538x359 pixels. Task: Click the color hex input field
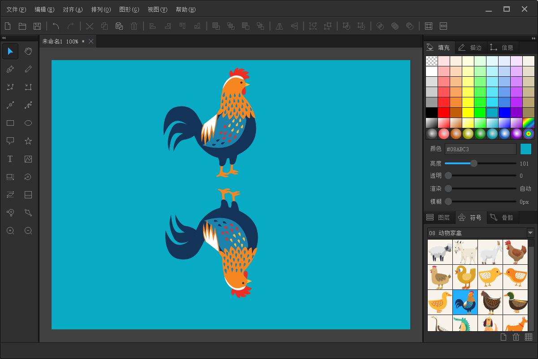(480, 149)
